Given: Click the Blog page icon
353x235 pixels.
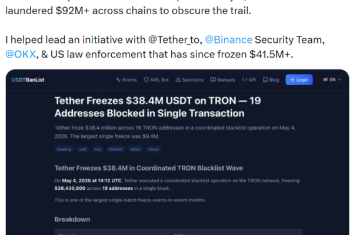Looking at the screenshot, I should coord(265,80).
